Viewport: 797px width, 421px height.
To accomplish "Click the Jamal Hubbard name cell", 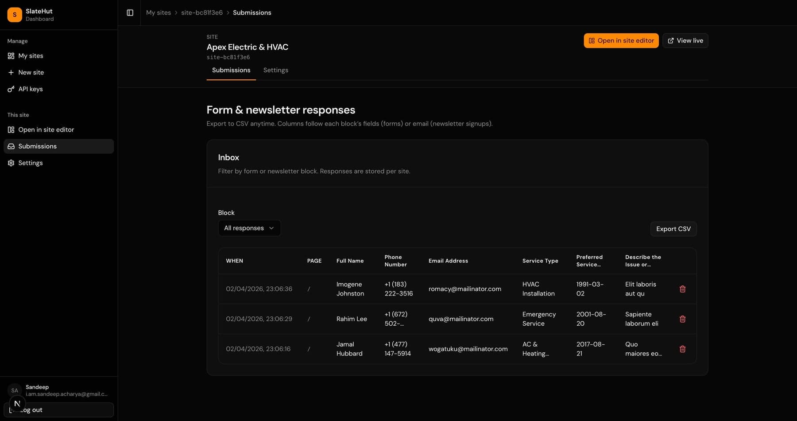I will coord(349,349).
